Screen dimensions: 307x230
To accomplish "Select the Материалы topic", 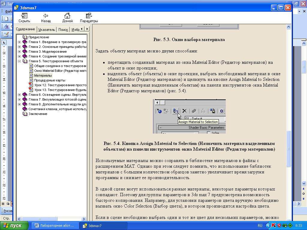I will click(x=43, y=75).
